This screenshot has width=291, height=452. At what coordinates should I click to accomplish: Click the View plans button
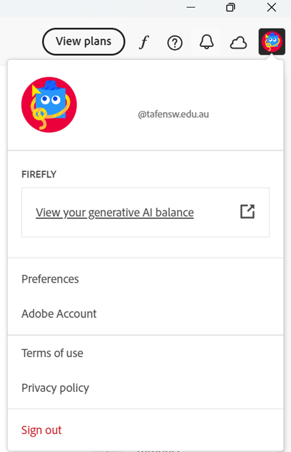[x=84, y=41]
